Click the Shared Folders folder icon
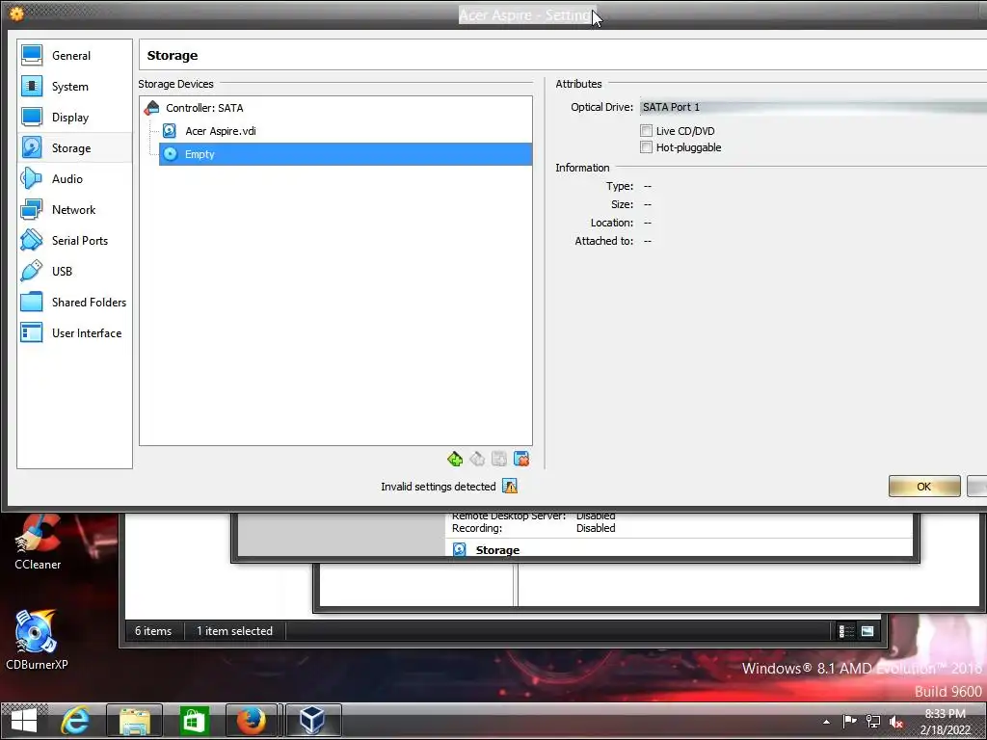 [x=32, y=302]
